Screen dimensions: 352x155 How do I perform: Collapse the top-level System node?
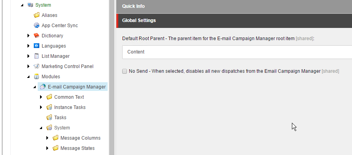tap(22, 5)
